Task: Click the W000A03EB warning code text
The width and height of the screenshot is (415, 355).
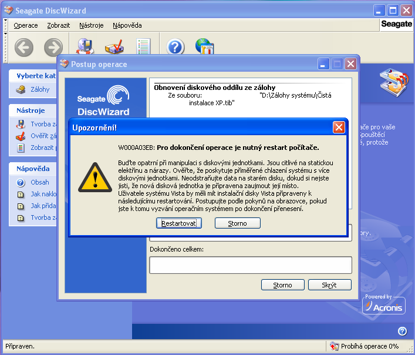Action: [137, 148]
